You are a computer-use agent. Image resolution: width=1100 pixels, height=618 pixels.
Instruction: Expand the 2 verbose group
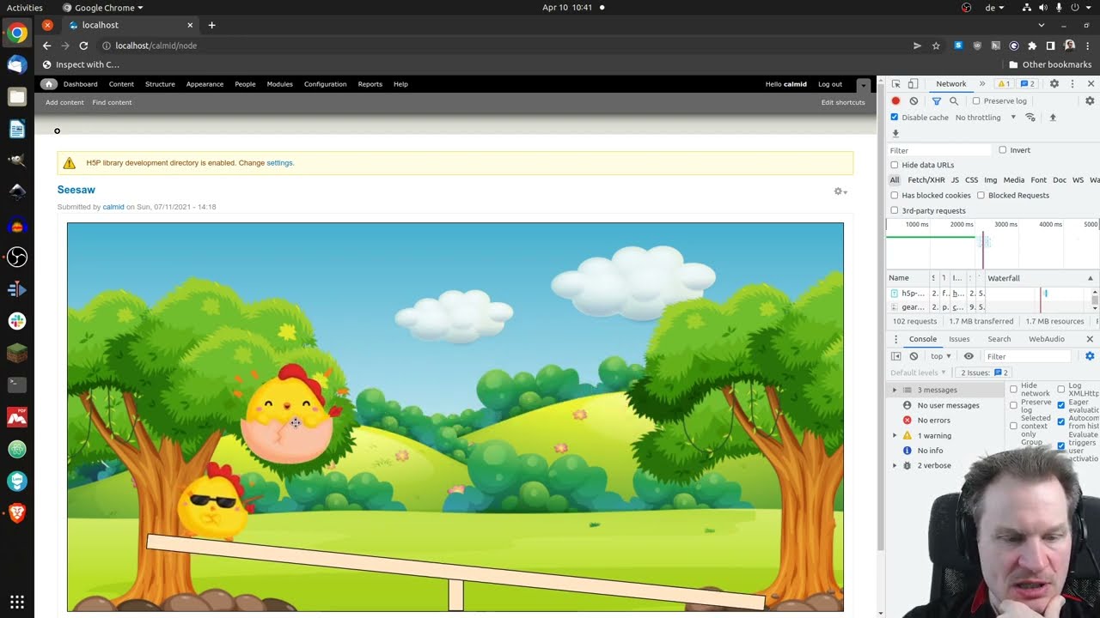(x=895, y=466)
